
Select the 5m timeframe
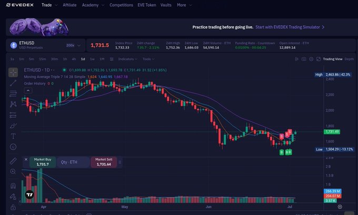tap(32, 59)
